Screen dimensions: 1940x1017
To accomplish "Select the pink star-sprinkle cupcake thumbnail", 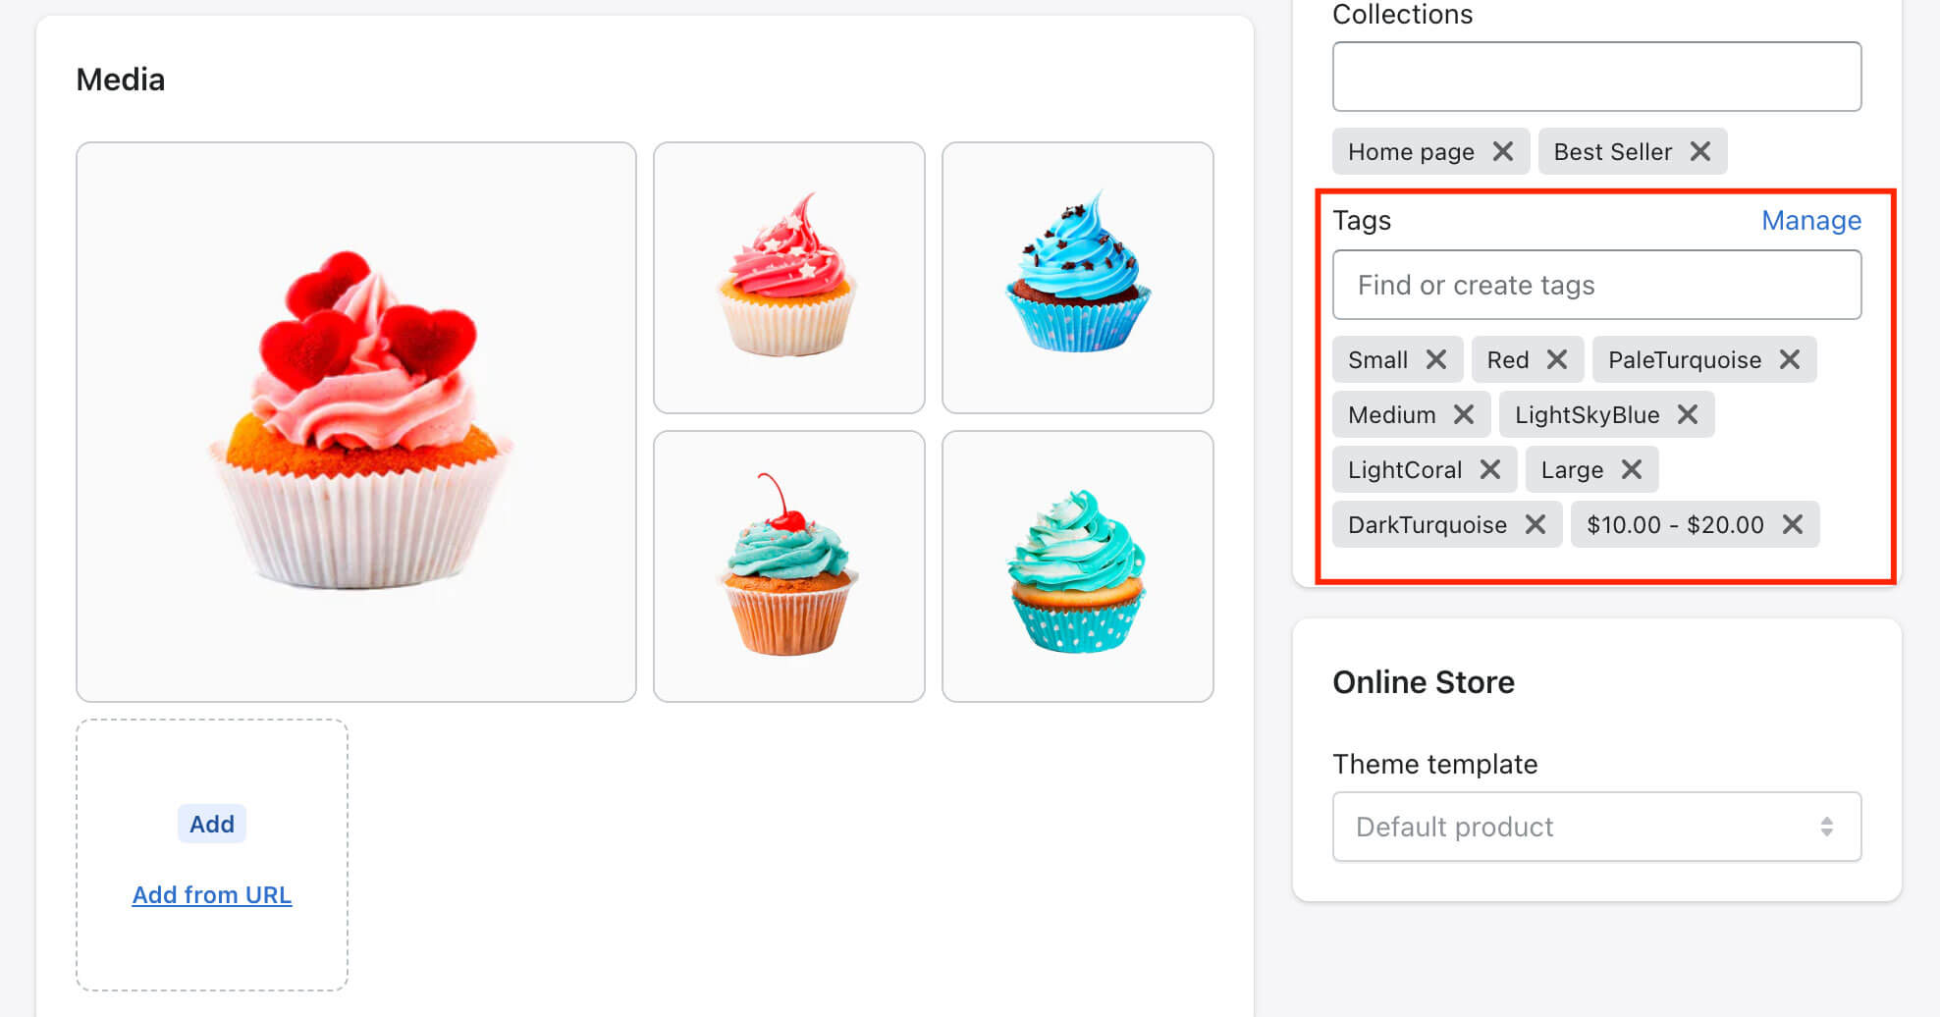I will tap(789, 278).
